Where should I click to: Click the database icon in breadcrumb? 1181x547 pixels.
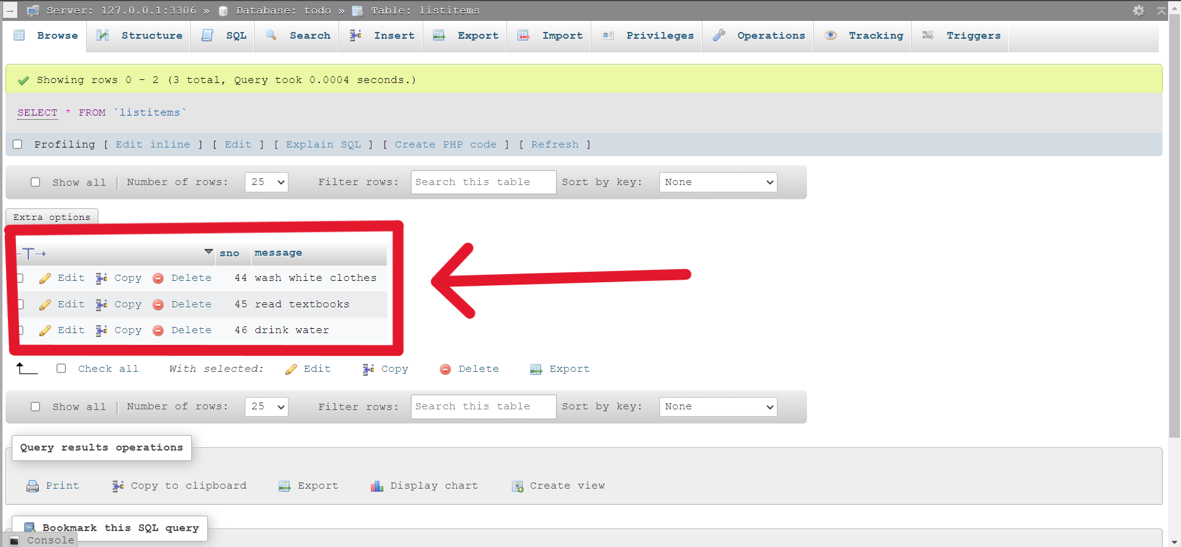(x=223, y=10)
